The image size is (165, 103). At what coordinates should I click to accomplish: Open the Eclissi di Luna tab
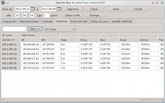[x=99, y=21]
